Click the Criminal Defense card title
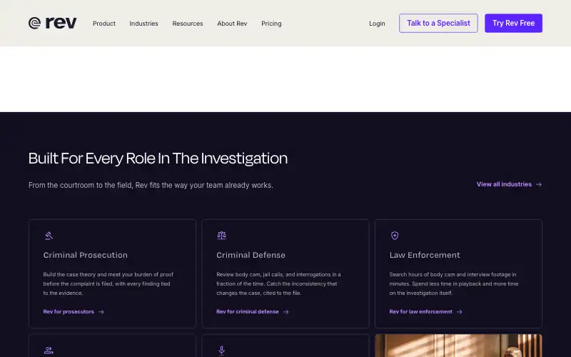 251,255
